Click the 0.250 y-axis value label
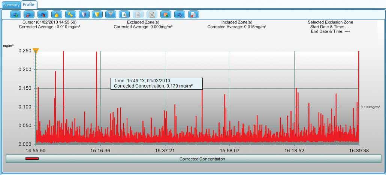 point(25,51)
